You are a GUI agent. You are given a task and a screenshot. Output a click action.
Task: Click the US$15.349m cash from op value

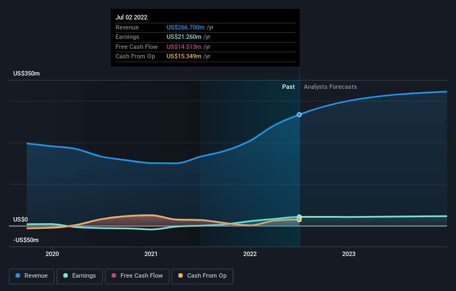pyautogui.click(x=184, y=57)
